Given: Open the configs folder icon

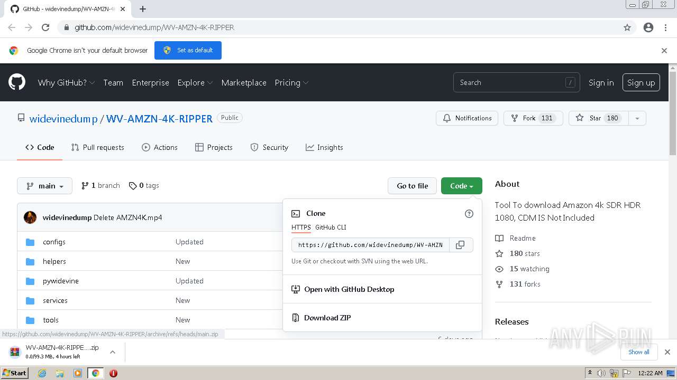Looking at the screenshot, I should tap(31, 242).
